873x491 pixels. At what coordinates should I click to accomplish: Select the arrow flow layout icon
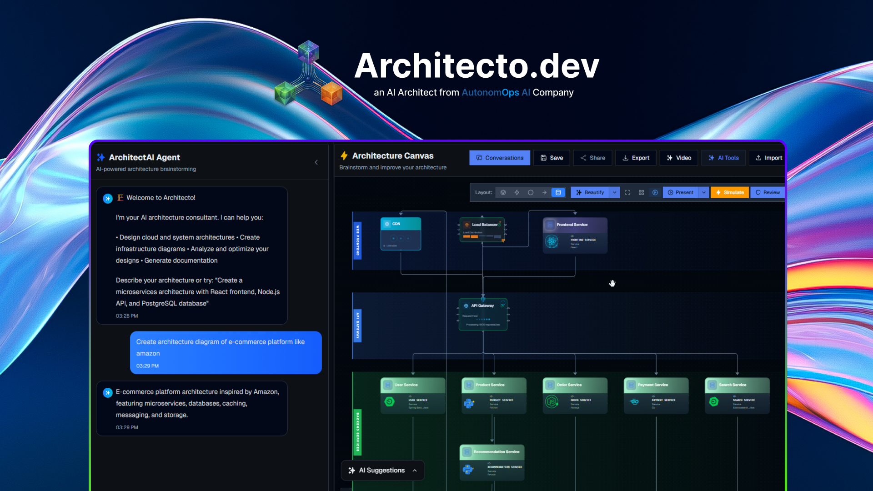tap(544, 192)
